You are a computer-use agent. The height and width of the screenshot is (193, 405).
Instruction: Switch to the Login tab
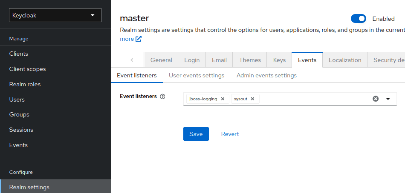point(192,60)
